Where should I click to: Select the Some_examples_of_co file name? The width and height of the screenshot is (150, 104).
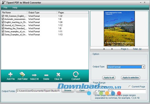coord(15,31)
